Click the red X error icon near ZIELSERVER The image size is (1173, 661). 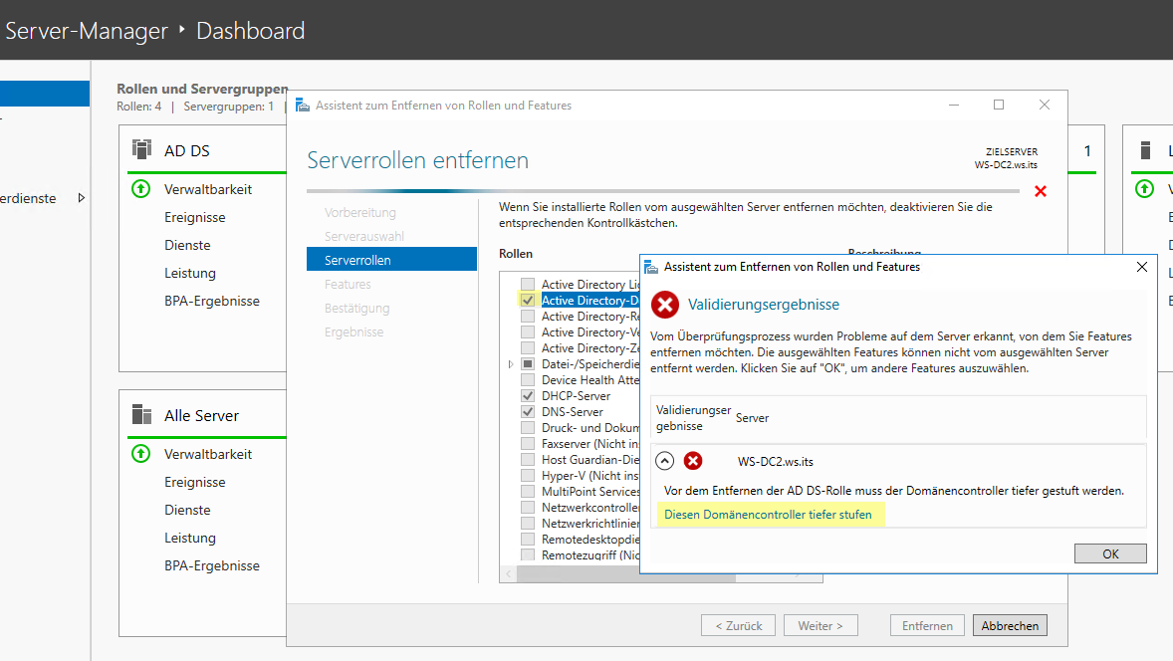(x=1040, y=191)
